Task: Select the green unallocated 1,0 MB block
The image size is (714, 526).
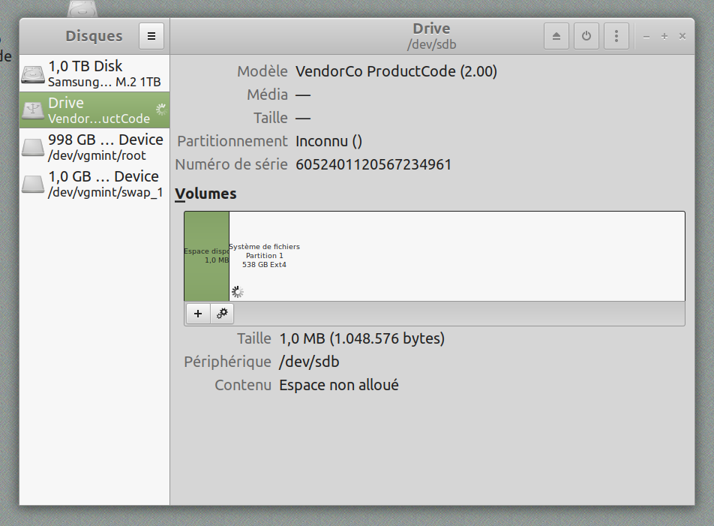Action: click(206, 256)
